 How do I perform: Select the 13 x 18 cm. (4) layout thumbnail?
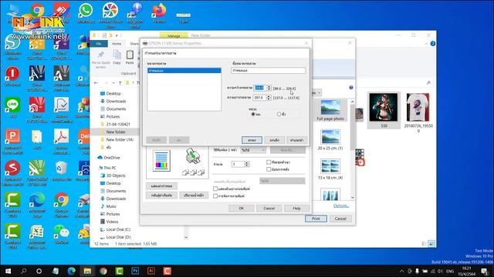pos(330,169)
